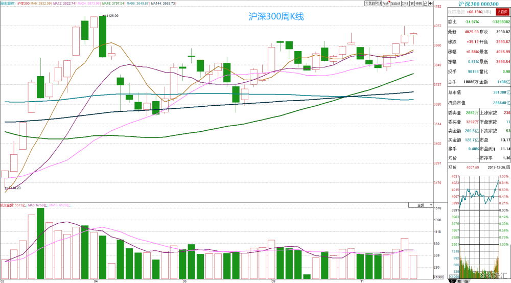Select the 分 tab under mini chart

coord(453,281)
